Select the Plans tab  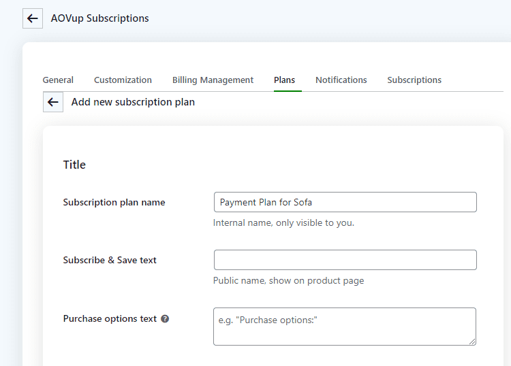pyautogui.click(x=285, y=80)
